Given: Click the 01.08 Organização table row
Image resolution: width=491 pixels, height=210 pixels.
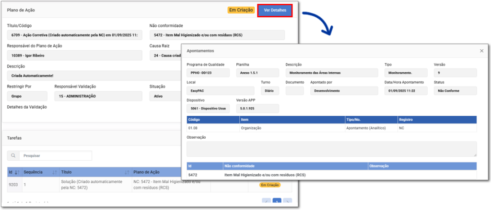Looking at the screenshot, I should [331, 128].
